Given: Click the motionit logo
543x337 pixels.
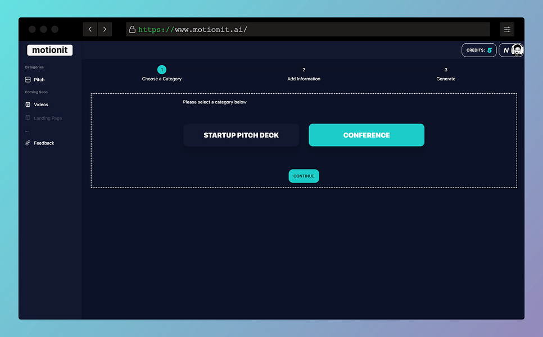Looking at the screenshot, I should pyautogui.click(x=50, y=50).
